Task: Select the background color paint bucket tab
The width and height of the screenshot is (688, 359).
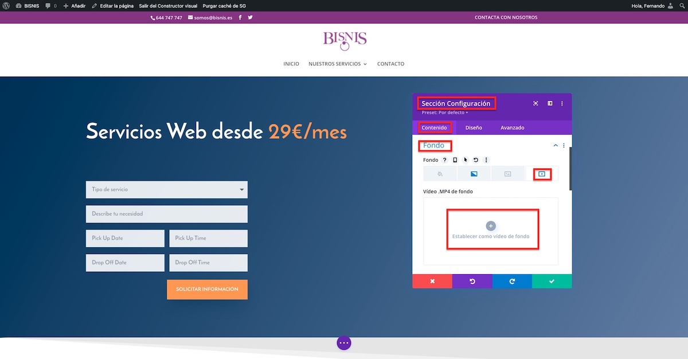Action: [x=440, y=174]
